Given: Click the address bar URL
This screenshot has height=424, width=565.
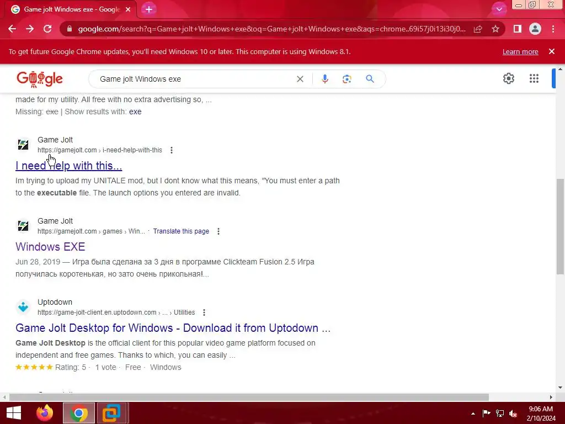Looking at the screenshot, I should pos(271,29).
